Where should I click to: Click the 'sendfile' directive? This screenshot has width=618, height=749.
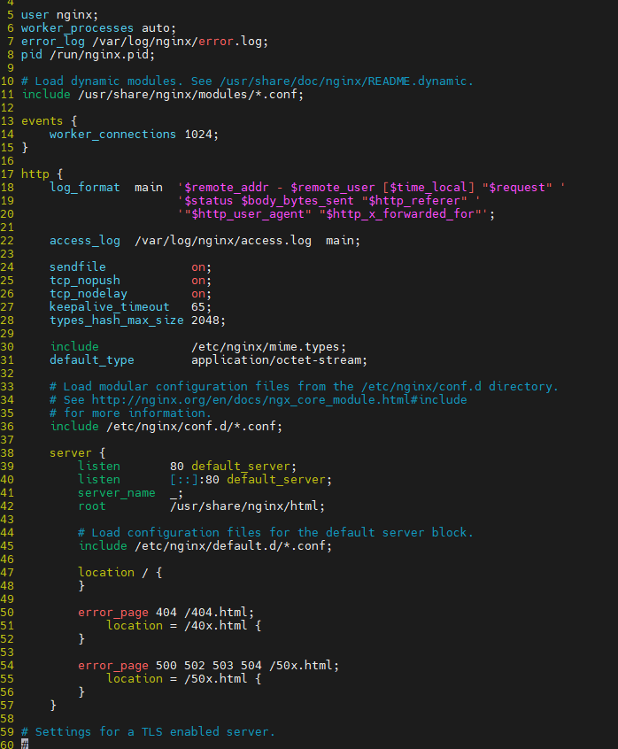[x=77, y=267]
